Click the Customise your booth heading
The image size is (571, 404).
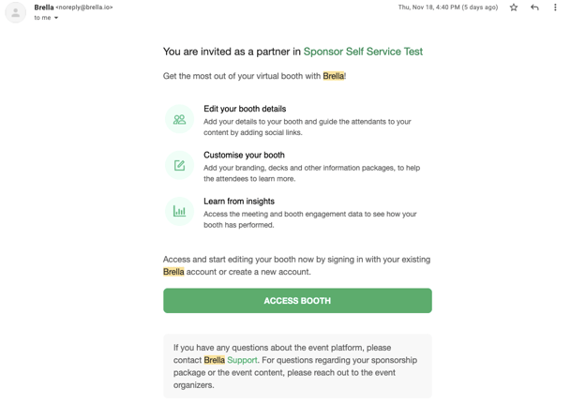point(244,155)
